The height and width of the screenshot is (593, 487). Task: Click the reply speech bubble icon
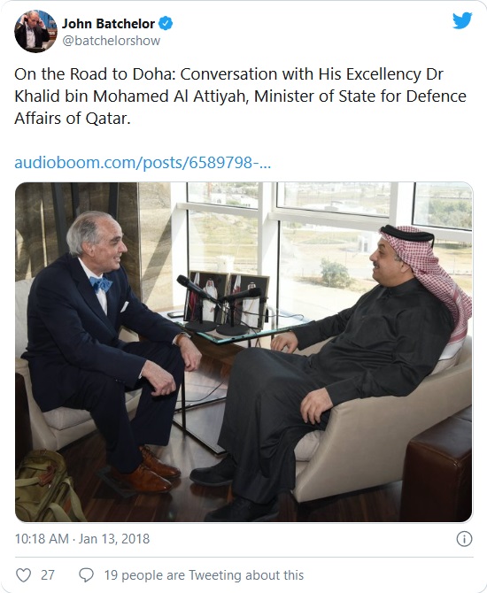click(86, 574)
